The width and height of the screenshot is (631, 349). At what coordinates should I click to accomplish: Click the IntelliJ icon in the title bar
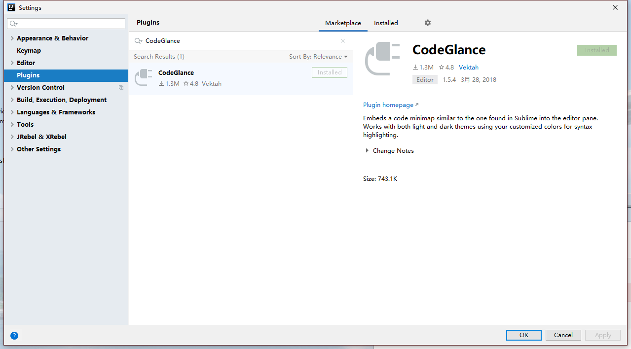click(x=11, y=7)
